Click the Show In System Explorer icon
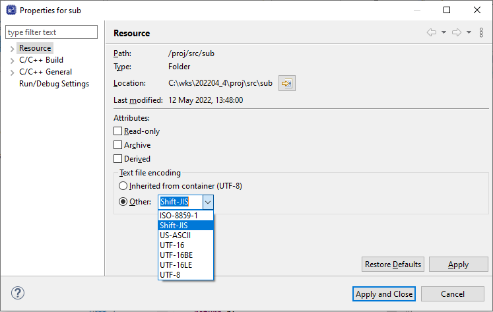 pos(286,83)
